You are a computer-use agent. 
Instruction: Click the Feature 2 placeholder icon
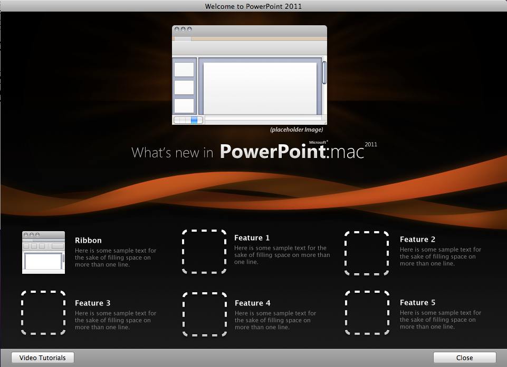tap(367, 253)
